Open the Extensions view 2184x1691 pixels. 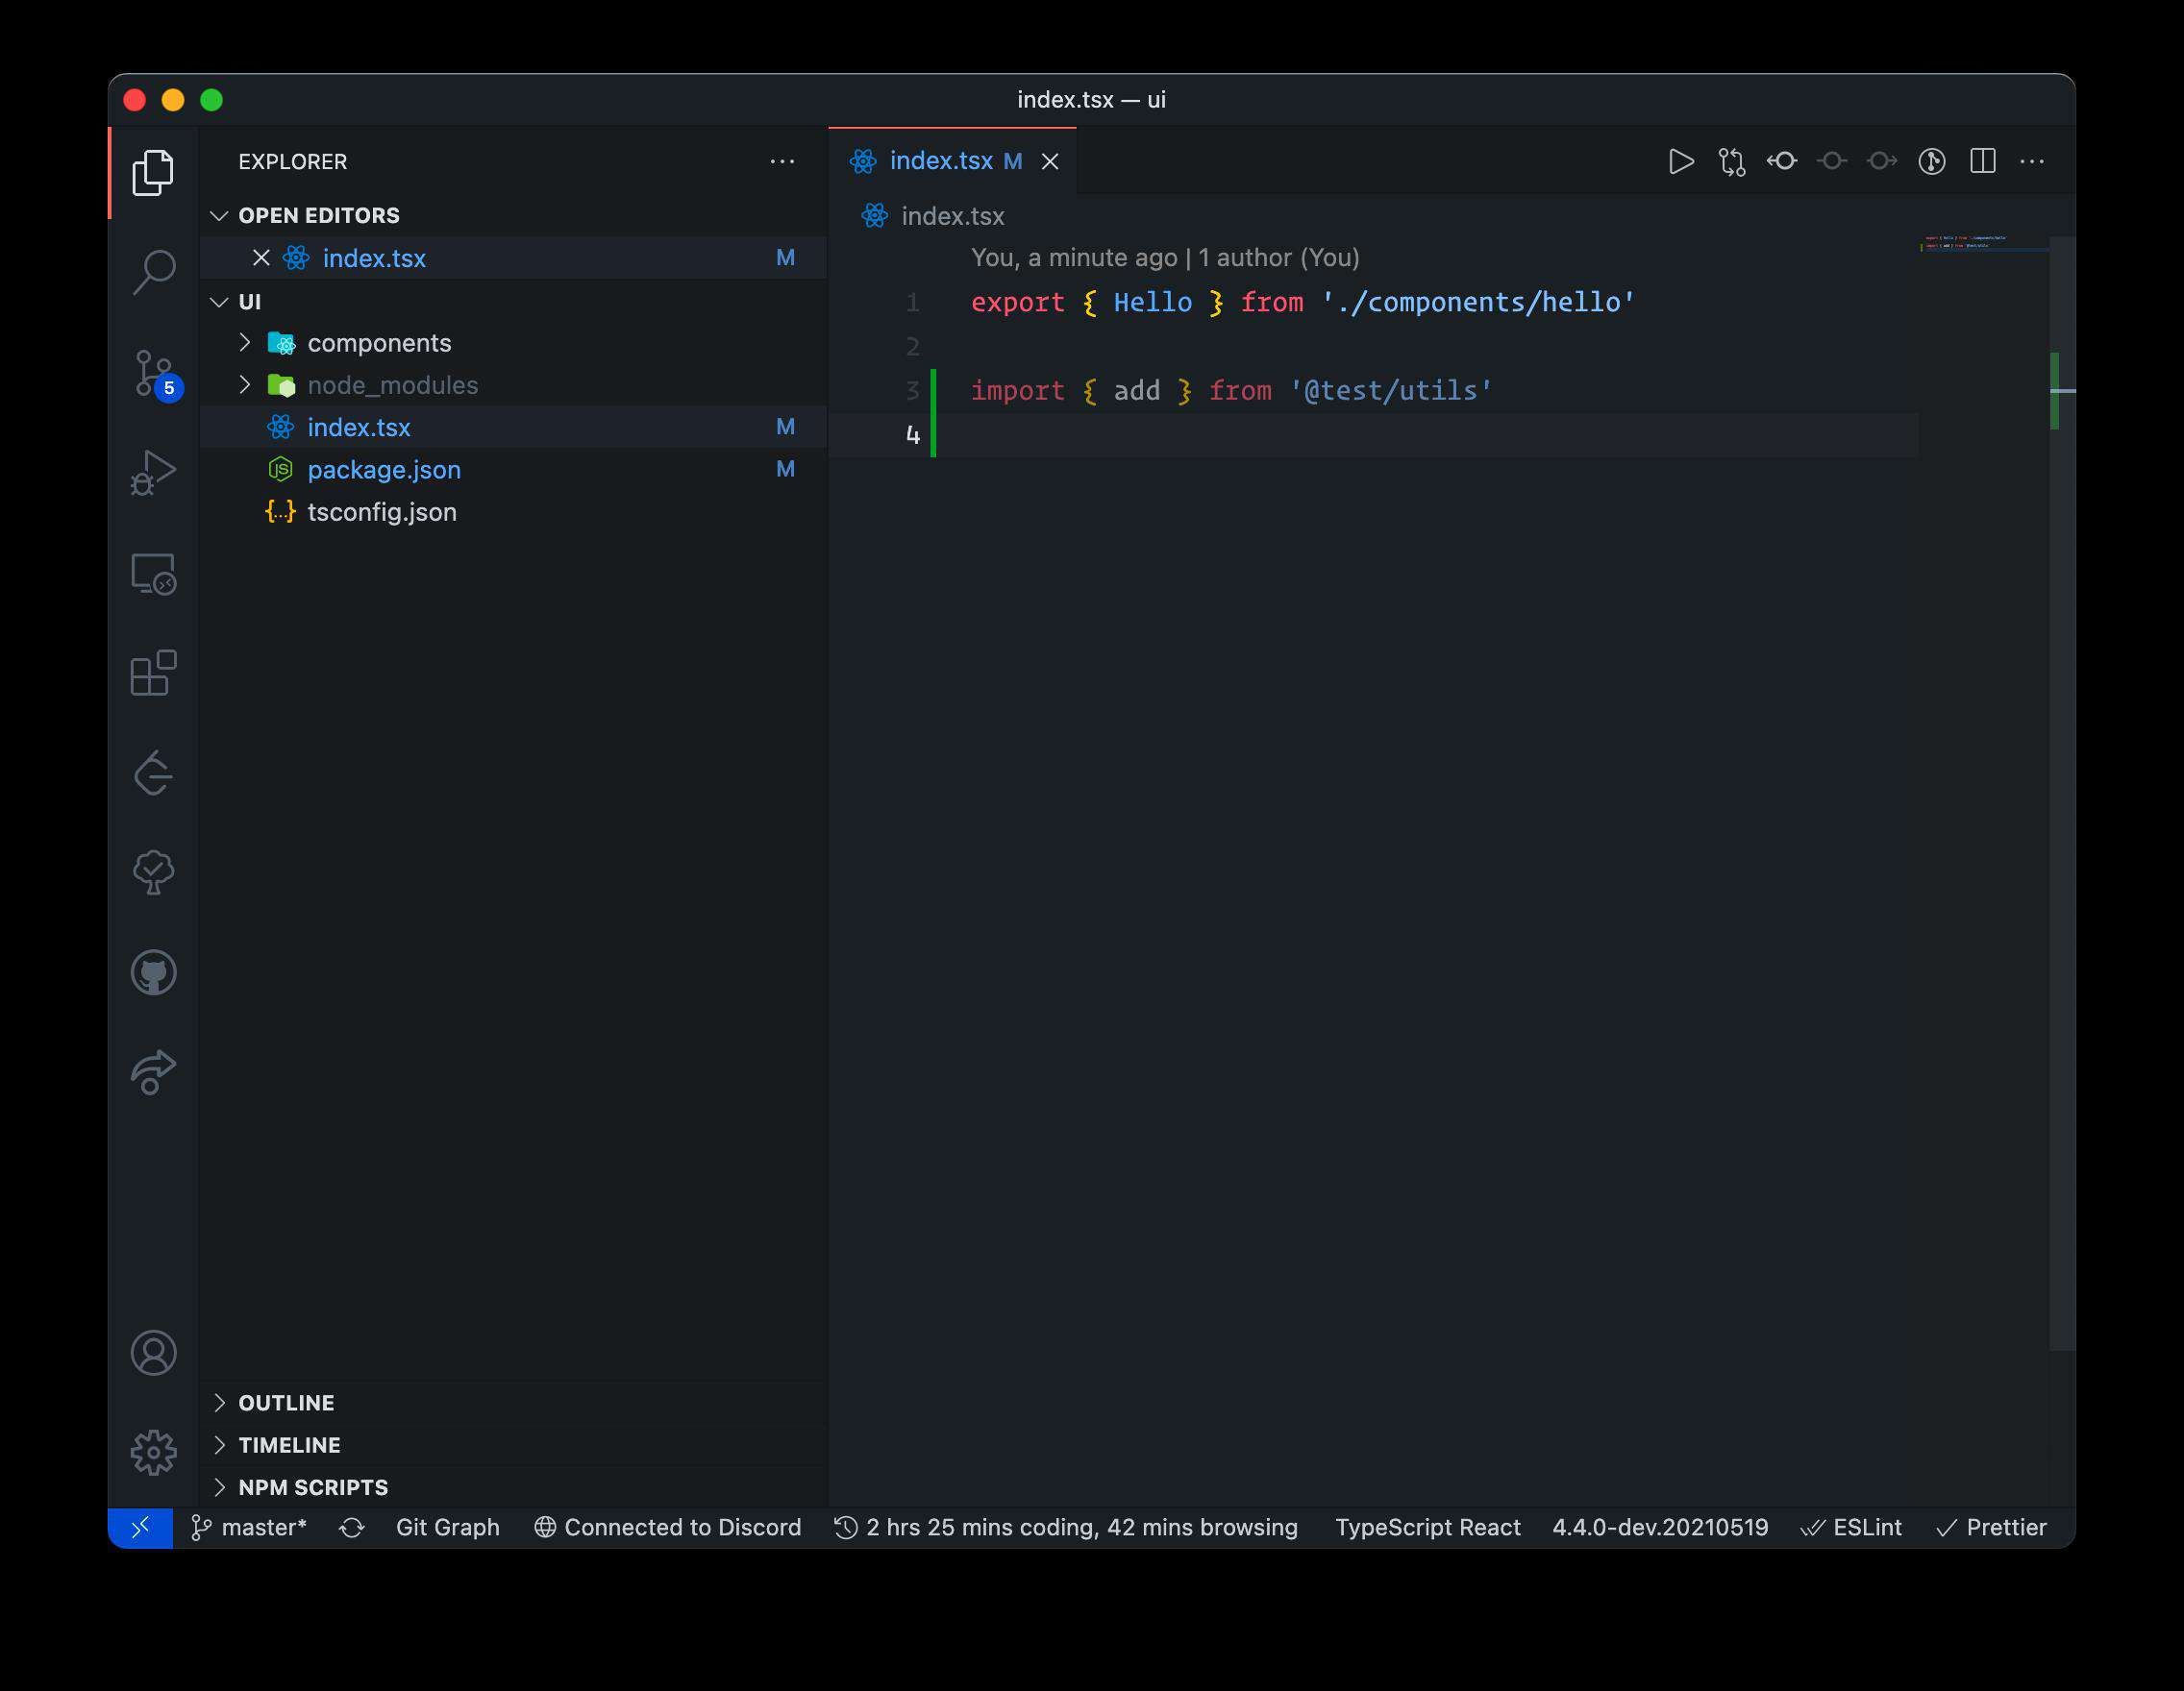click(x=153, y=673)
